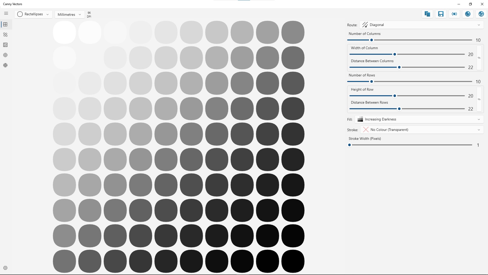This screenshot has height=275, width=488.
Task: Select the radial wheel layout tool in sidebar
Action: [5, 65]
